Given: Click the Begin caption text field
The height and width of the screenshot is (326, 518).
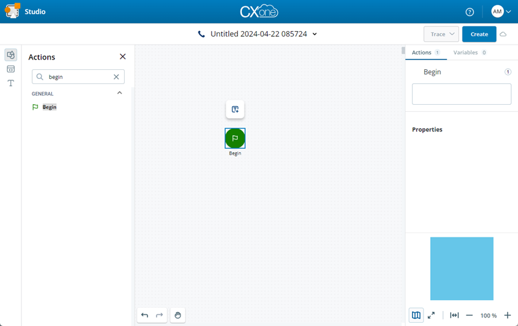Looking at the screenshot, I should pyautogui.click(x=461, y=94).
